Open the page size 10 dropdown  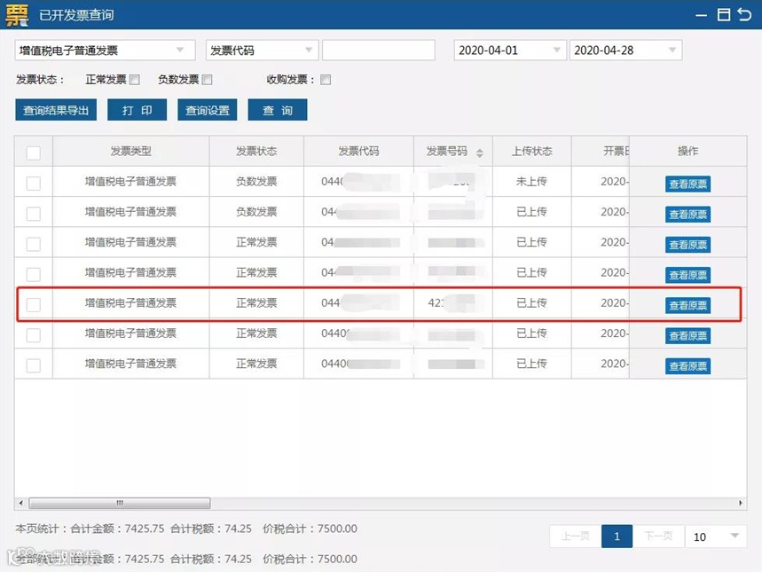pyautogui.click(x=715, y=537)
